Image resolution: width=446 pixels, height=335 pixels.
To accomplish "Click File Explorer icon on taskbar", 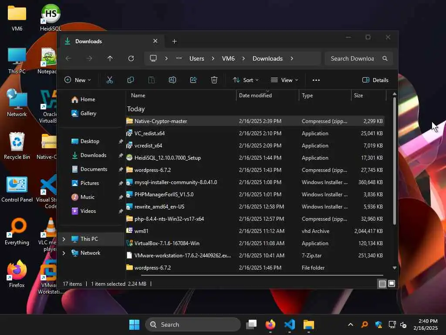I will click(309, 325).
